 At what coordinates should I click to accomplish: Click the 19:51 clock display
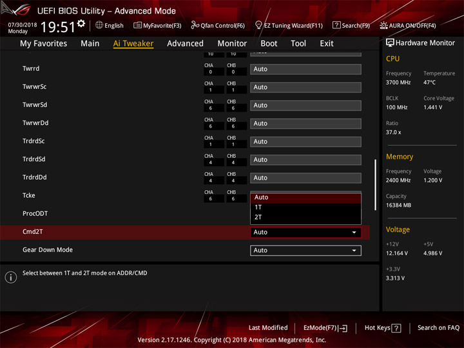coord(58,27)
